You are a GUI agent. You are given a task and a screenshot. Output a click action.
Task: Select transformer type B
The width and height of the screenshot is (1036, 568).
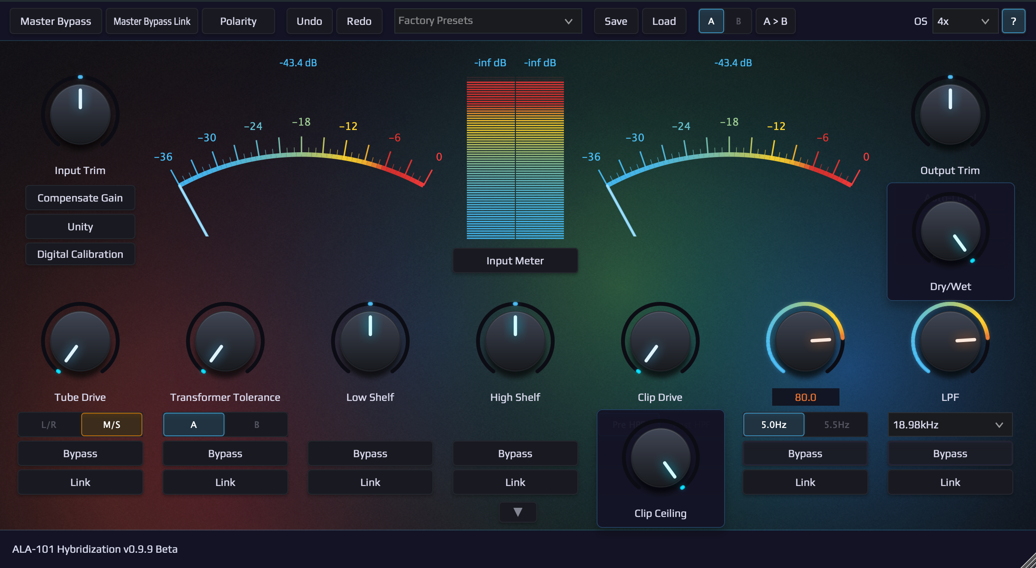pyautogui.click(x=256, y=424)
